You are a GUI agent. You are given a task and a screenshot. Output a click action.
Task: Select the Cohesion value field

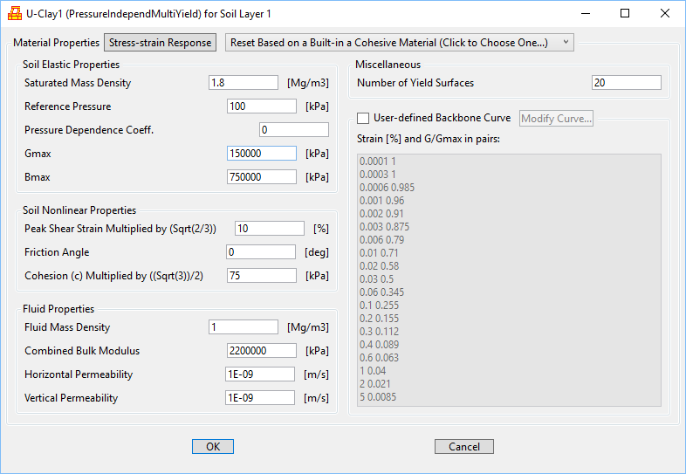261,275
